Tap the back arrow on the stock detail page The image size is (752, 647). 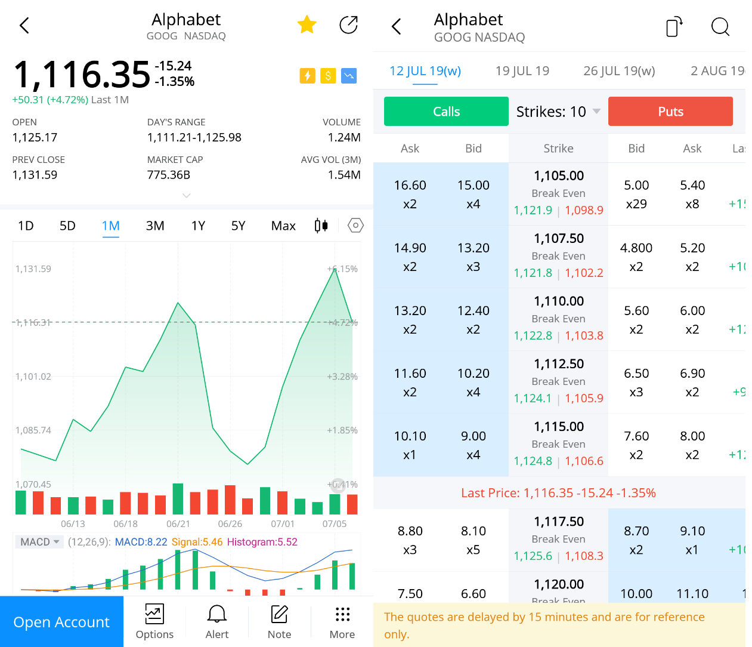tap(24, 26)
